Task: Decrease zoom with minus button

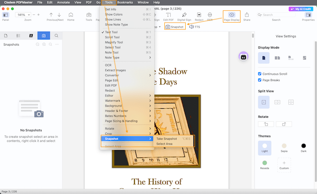Action: click(34, 15)
